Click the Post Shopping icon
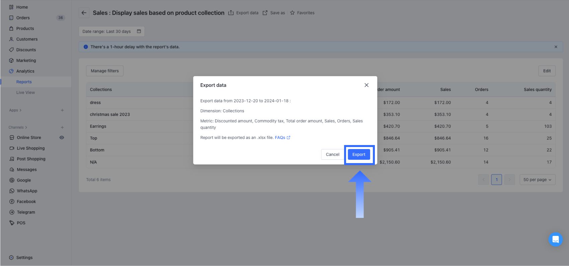Image resolution: width=569 pixels, height=266 pixels. point(12,159)
